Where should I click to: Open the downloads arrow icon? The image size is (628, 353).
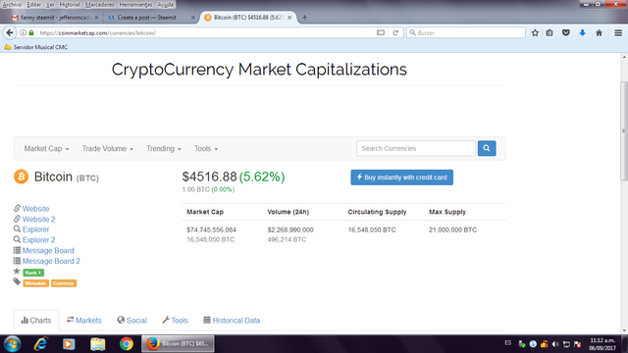[x=582, y=32]
